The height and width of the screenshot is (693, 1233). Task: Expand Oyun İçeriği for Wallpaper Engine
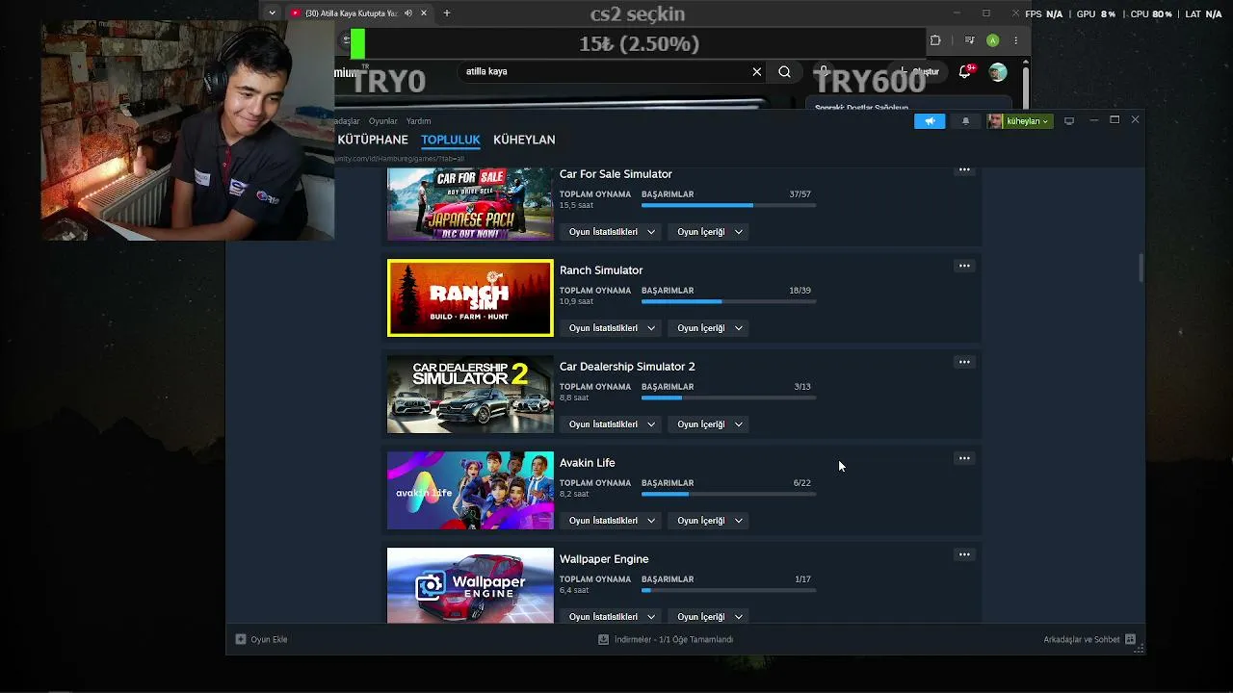click(710, 616)
